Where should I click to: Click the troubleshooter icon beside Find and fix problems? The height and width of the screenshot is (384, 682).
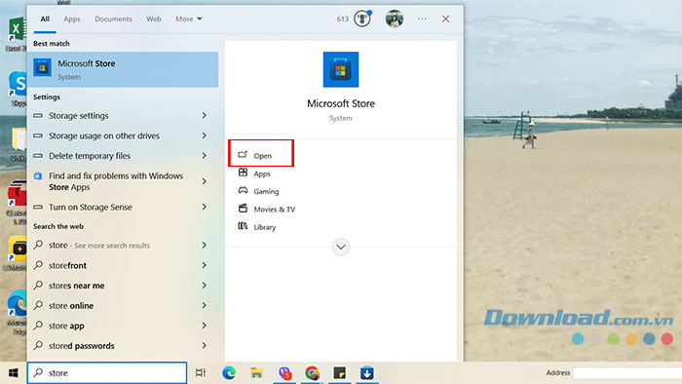(38, 175)
